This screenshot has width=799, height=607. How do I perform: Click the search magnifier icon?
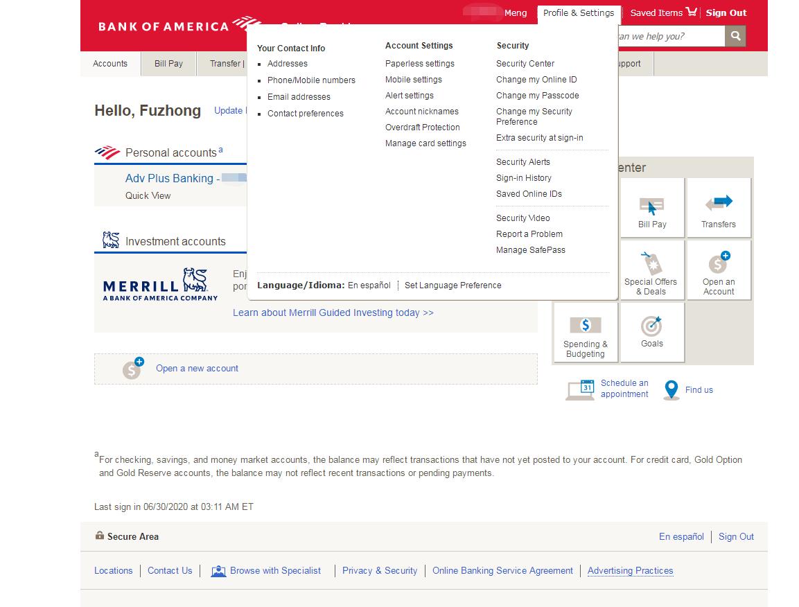[x=735, y=35]
